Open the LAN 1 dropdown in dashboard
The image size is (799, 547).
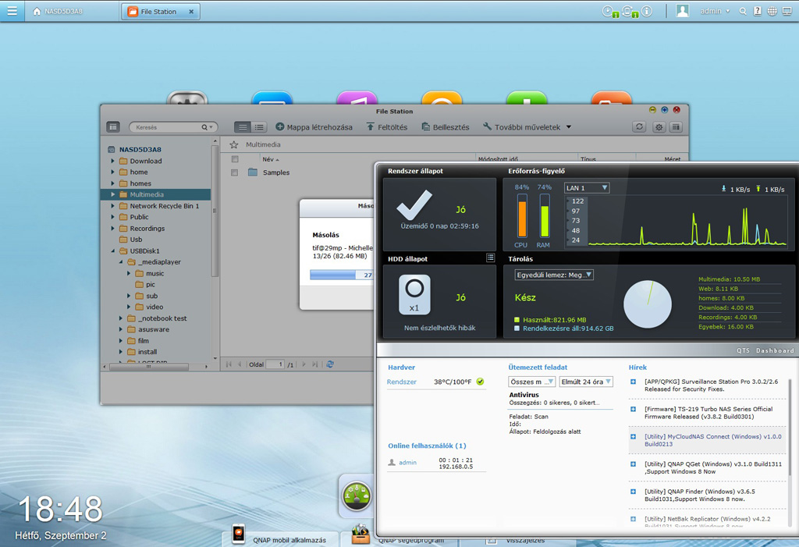(x=587, y=188)
